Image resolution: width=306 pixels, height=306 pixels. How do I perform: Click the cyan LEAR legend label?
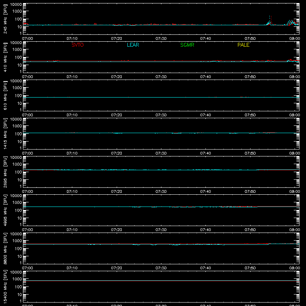pos(133,45)
